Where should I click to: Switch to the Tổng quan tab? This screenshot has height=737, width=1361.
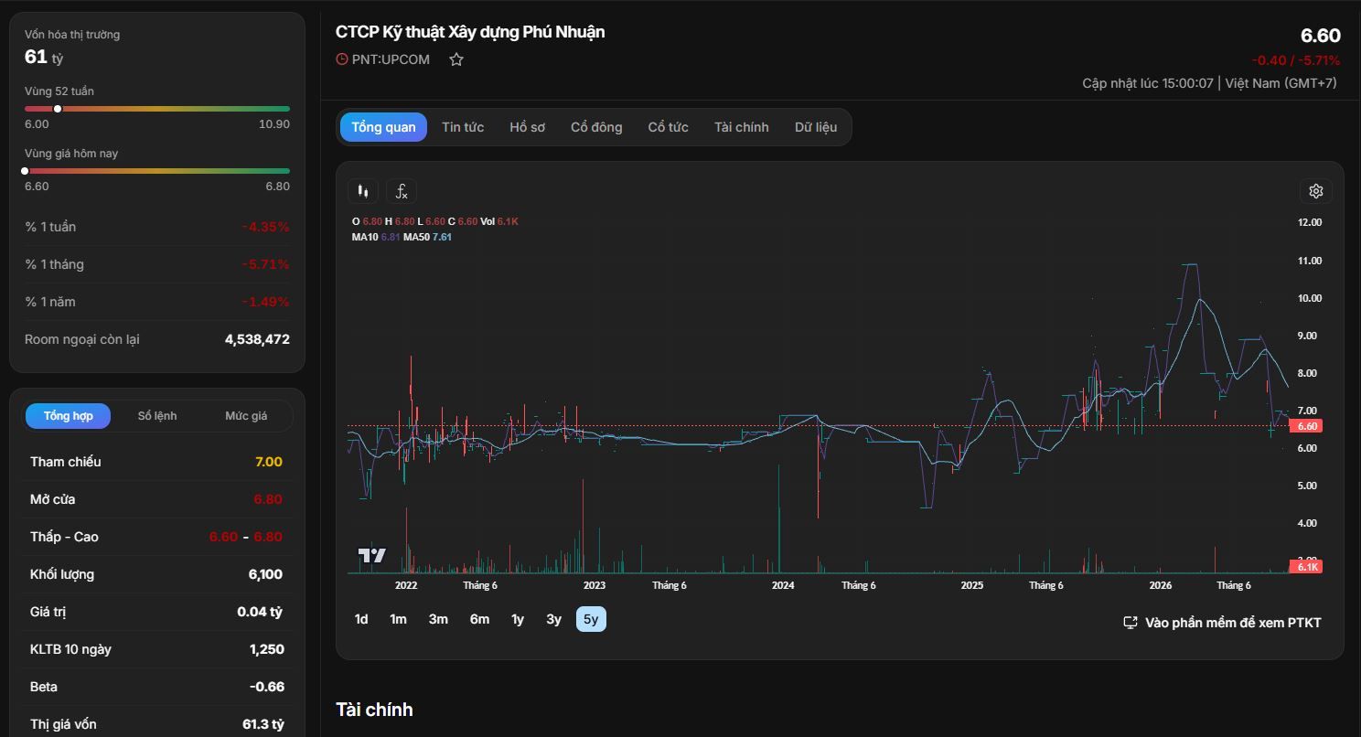pyautogui.click(x=383, y=127)
